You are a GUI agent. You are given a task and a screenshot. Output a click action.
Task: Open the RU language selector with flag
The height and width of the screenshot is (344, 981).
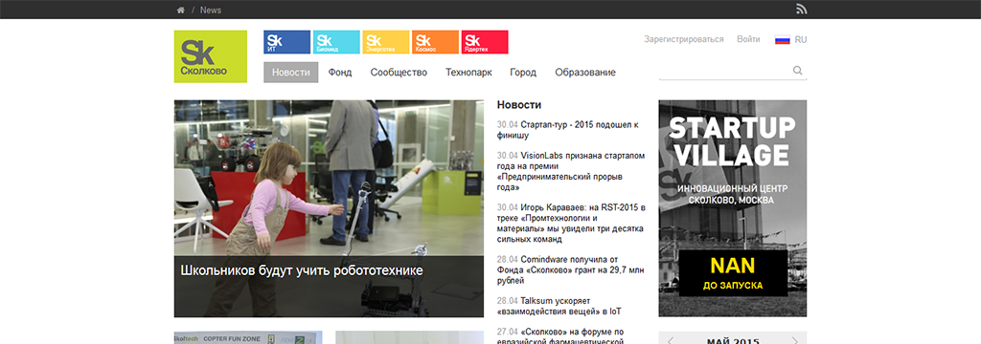(790, 39)
